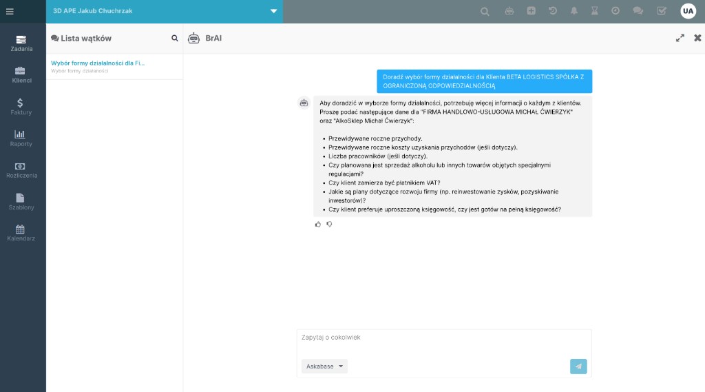Screen dimensions: 705x392
Task: Open Zadania in the sidebar
Action: coord(21,43)
